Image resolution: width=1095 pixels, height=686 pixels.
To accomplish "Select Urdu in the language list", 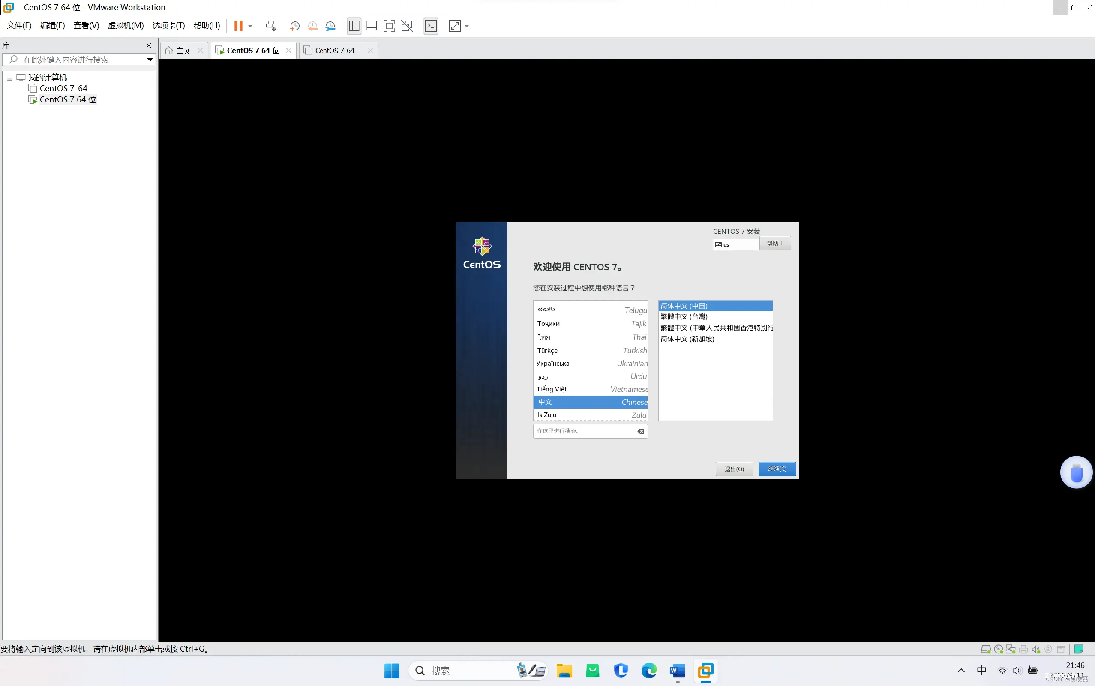I will pyautogui.click(x=590, y=376).
